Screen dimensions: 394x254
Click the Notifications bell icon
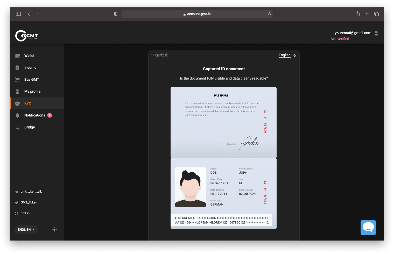click(17, 115)
